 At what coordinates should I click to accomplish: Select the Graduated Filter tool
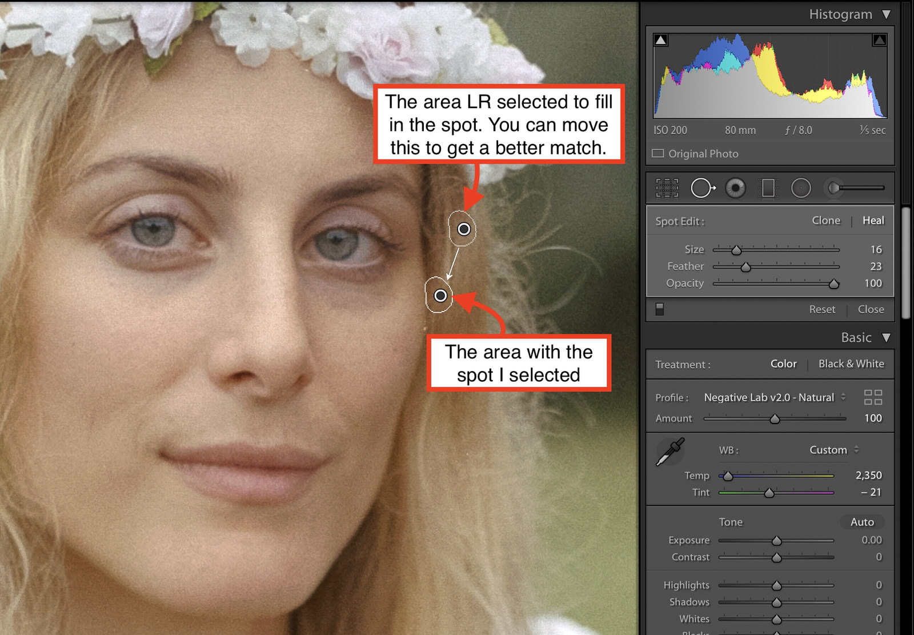click(768, 187)
